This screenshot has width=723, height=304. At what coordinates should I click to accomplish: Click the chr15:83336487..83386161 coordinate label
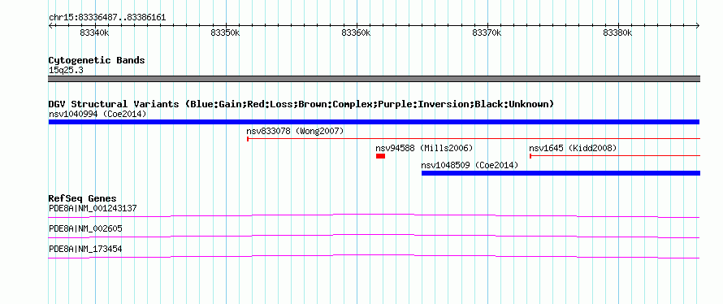pos(107,18)
